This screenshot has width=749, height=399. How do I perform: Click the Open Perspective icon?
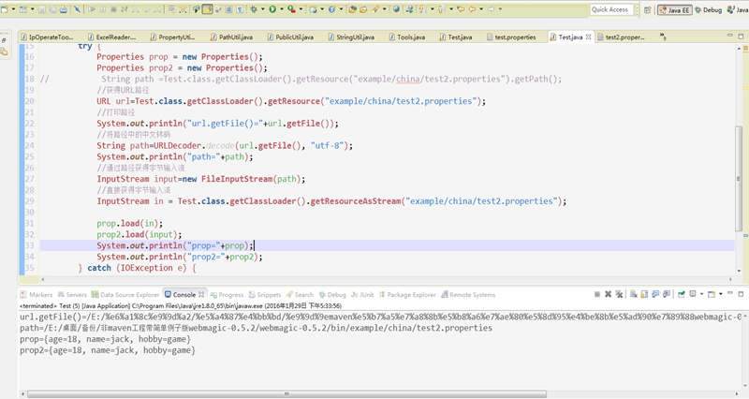pyautogui.click(x=647, y=9)
